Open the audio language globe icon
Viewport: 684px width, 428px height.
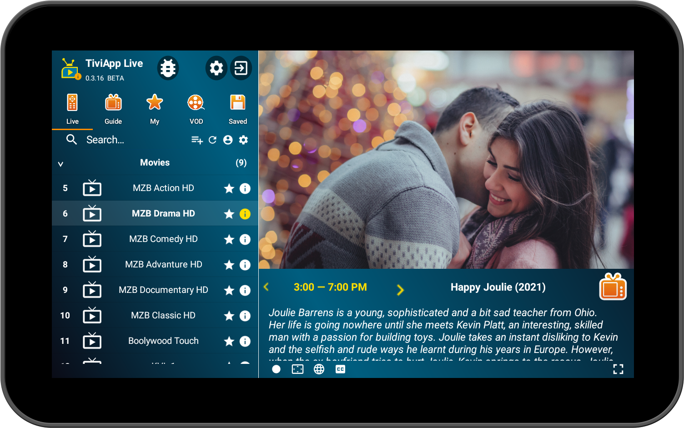319,369
